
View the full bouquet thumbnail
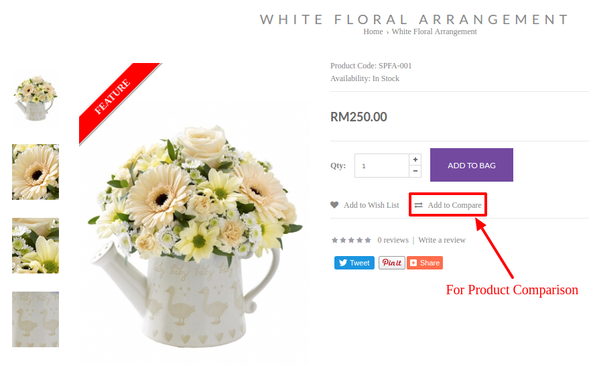pyautogui.click(x=36, y=98)
